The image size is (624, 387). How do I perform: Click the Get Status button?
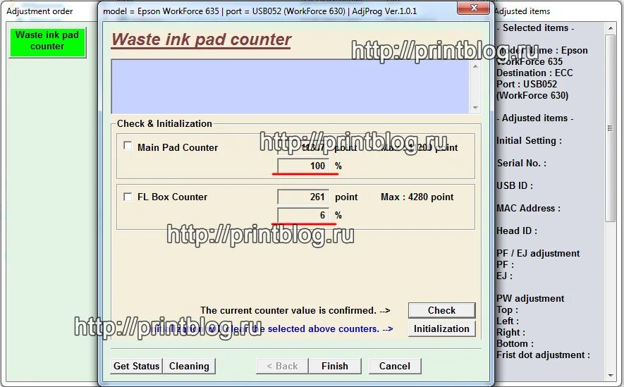pyautogui.click(x=136, y=366)
